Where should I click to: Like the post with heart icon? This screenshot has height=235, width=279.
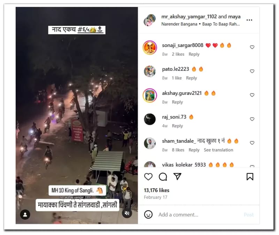click(148, 177)
